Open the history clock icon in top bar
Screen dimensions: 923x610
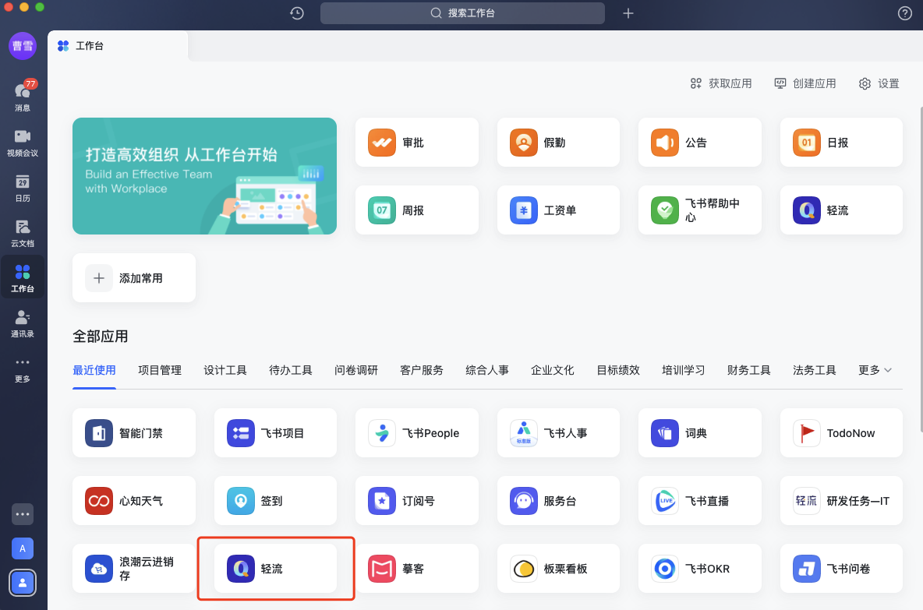tap(297, 13)
